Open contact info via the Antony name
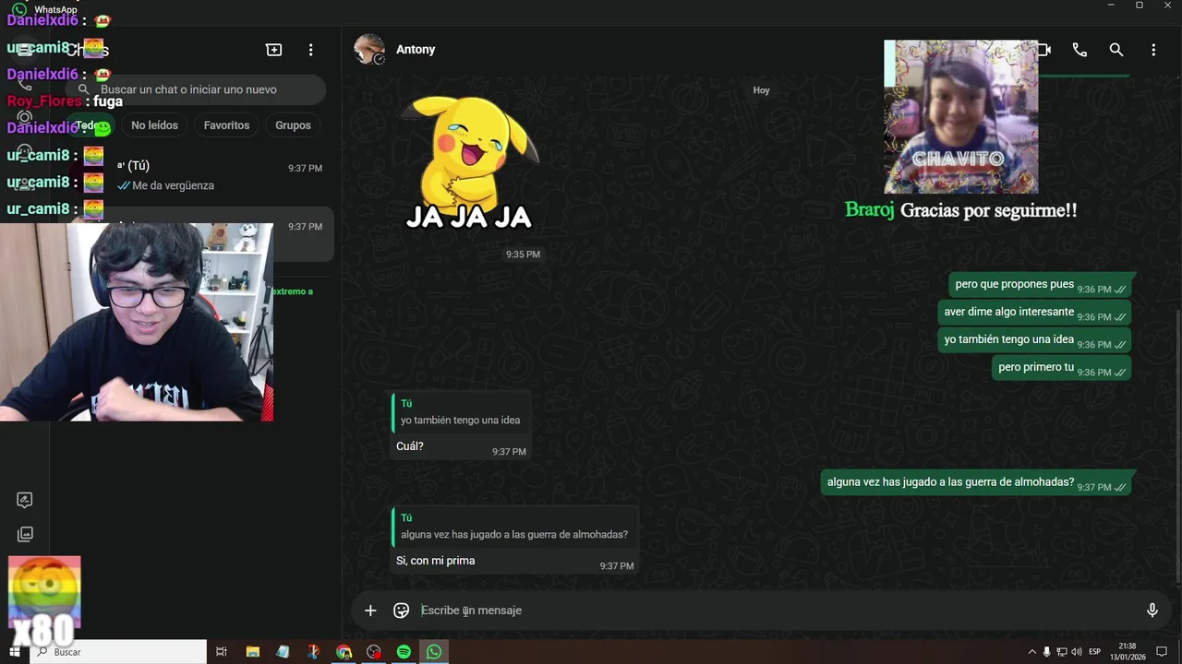Screen dimensions: 1182x664 [416, 50]
